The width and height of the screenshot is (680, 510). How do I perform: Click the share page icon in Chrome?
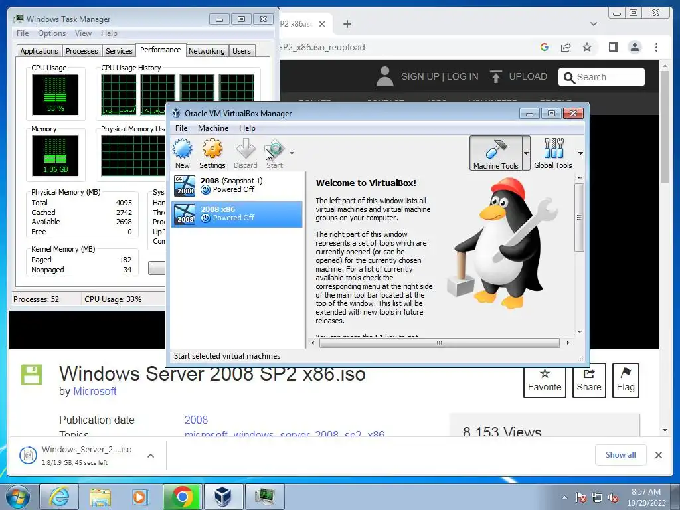coord(566,47)
